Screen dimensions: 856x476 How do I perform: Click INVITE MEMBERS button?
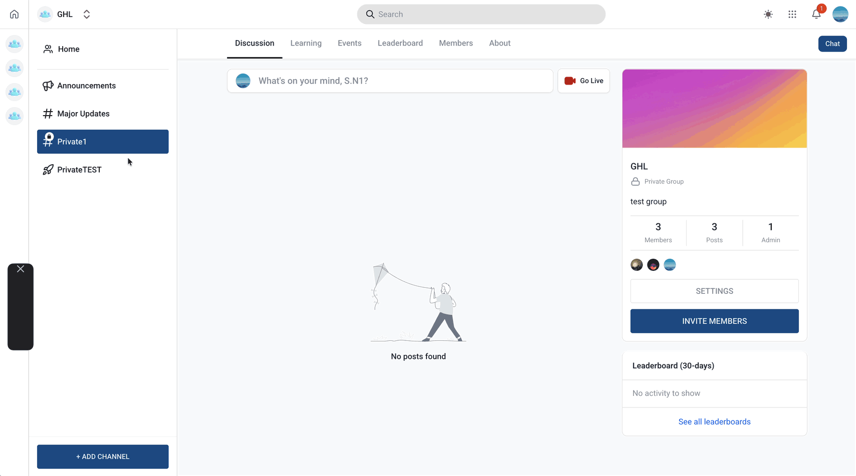pyautogui.click(x=714, y=321)
